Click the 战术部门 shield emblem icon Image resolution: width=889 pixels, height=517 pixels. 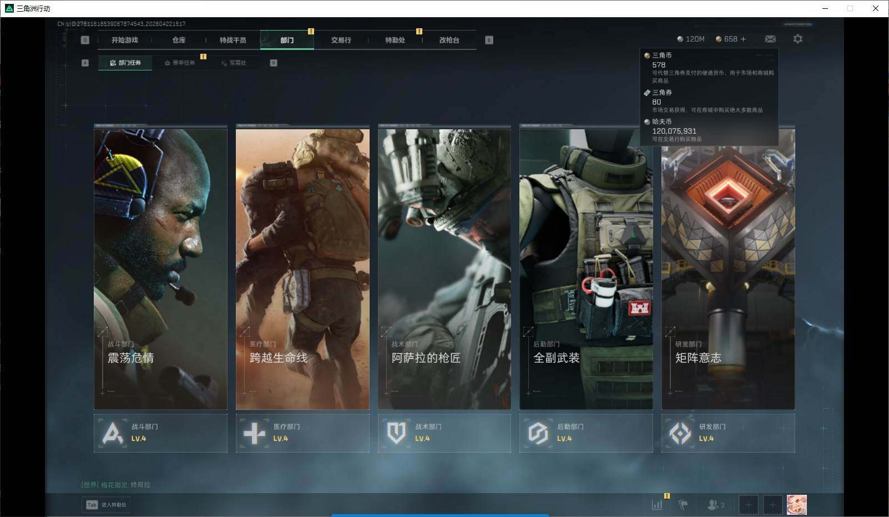point(396,433)
